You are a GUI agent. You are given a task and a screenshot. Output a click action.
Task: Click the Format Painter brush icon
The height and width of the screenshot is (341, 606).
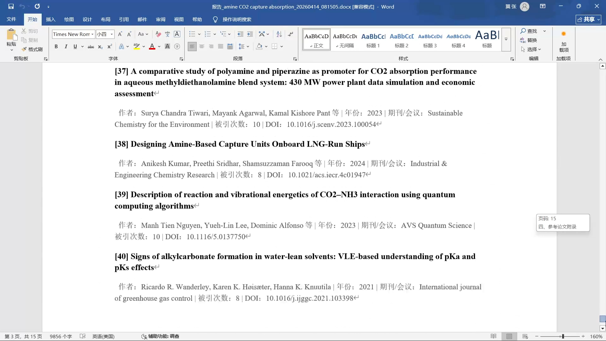(x=24, y=49)
